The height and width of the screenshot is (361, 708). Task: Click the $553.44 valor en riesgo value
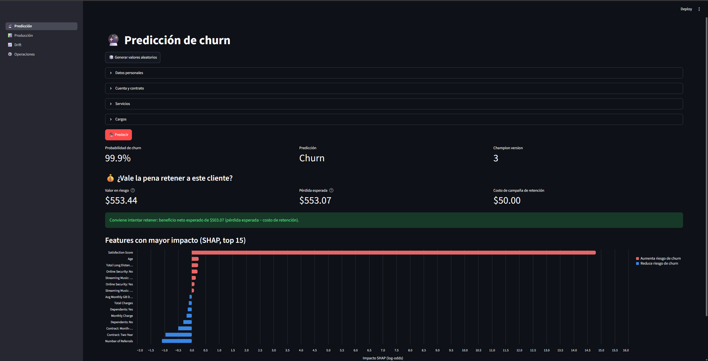click(121, 201)
